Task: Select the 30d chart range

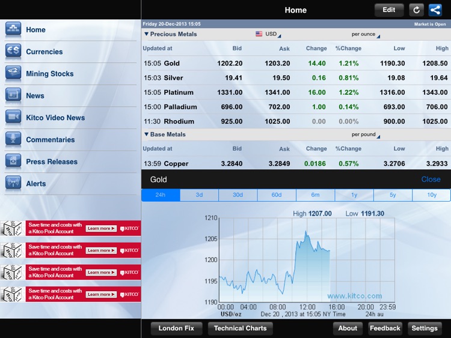Action: click(238, 195)
